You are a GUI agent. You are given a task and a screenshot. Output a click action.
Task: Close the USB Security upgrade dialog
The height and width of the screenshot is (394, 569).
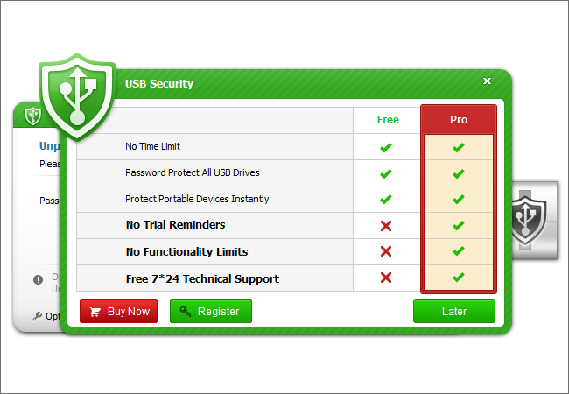(488, 81)
